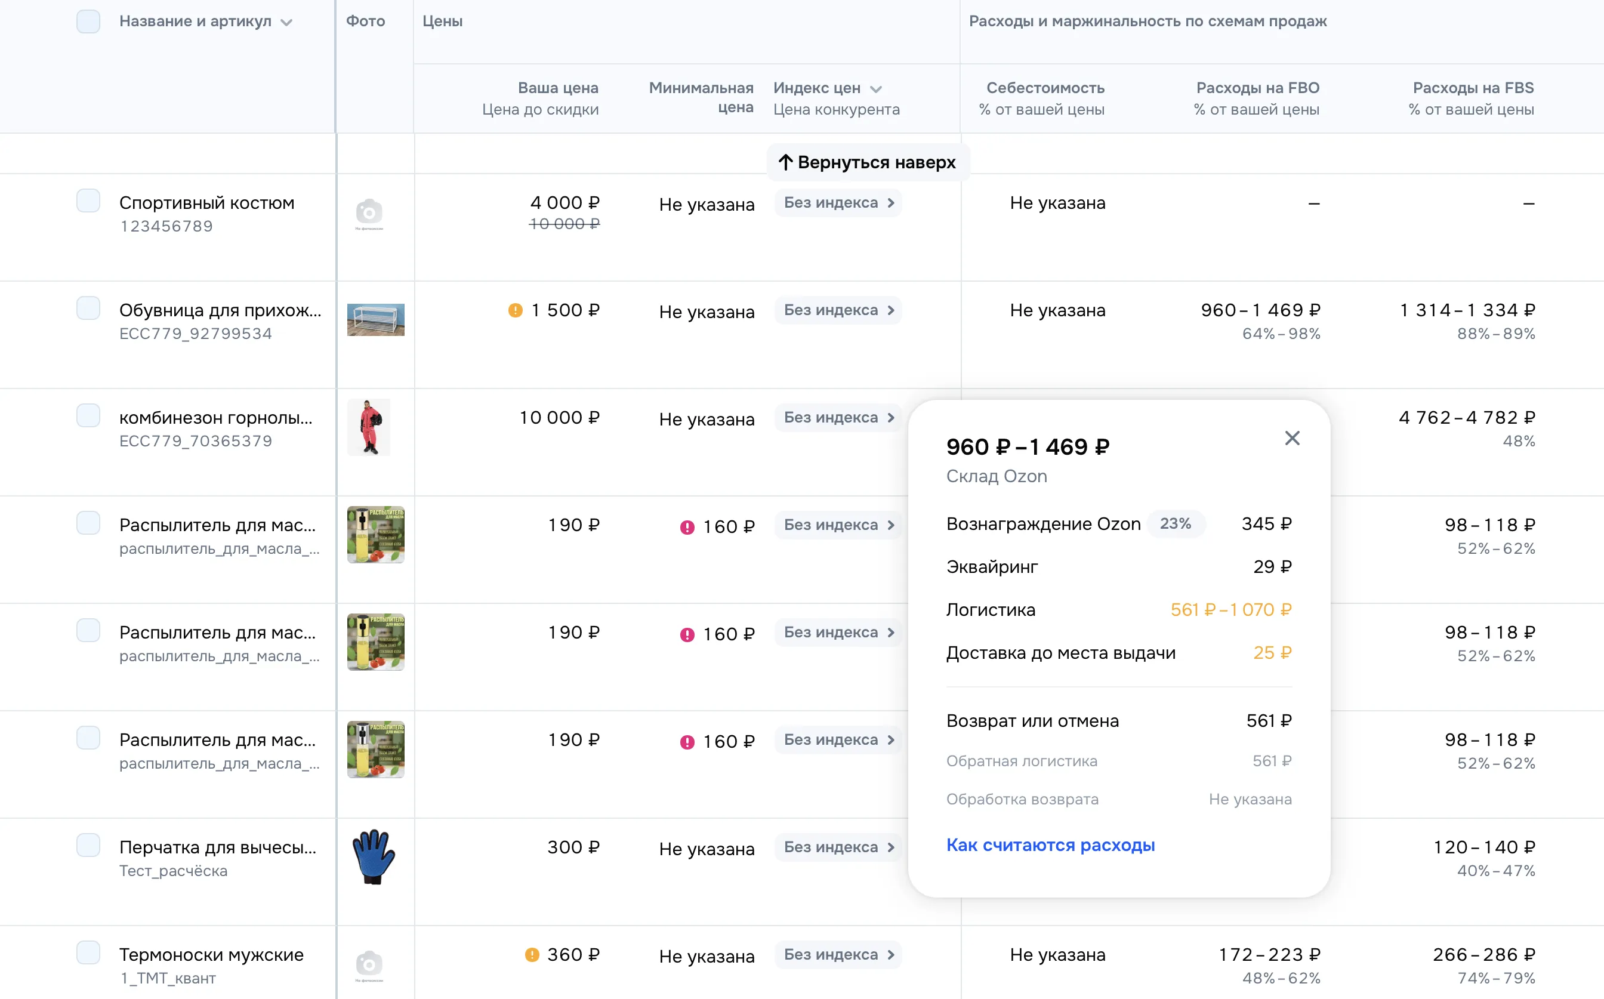Click camera placeholder for Спортивный костюм
This screenshot has height=999, width=1604.
[x=369, y=212]
